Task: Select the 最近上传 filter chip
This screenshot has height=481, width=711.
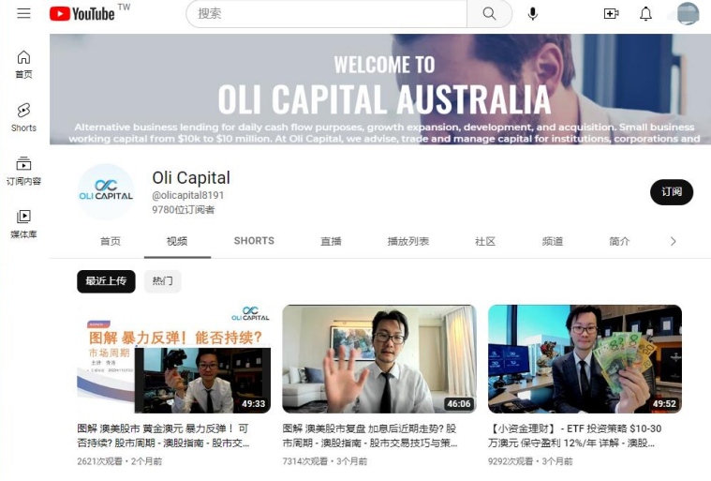Action: click(106, 281)
